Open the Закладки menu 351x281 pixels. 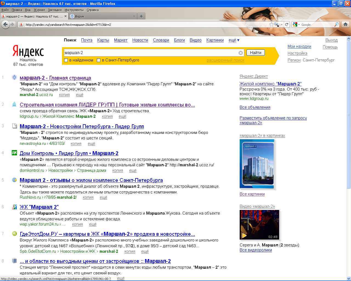[55, 10]
